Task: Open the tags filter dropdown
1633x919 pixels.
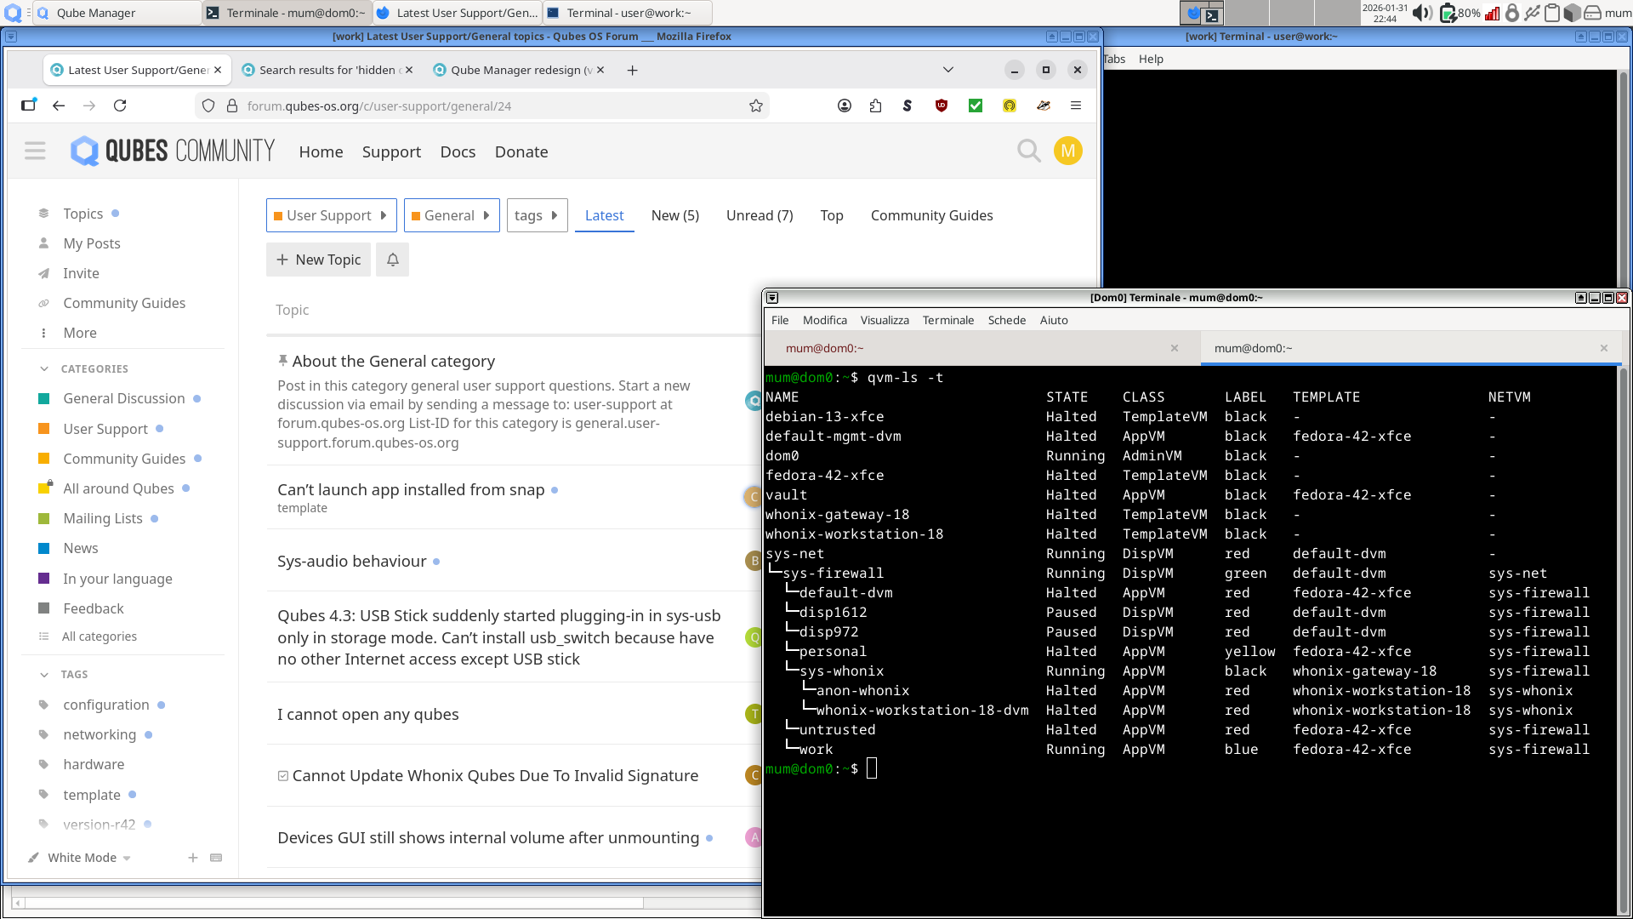Action: (536, 215)
